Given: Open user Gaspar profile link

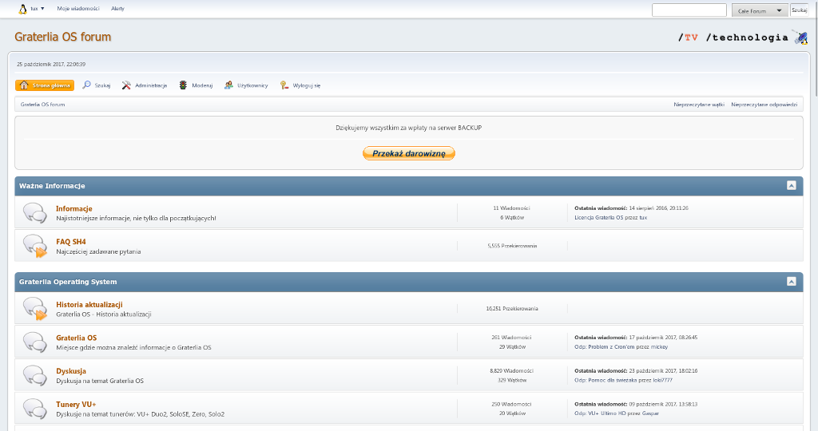Looking at the screenshot, I should (x=650, y=413).
